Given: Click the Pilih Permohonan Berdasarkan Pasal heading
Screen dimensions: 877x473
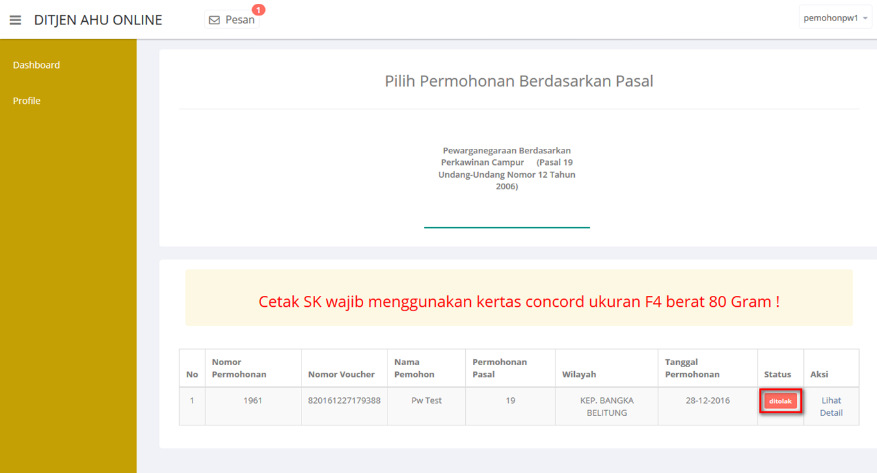Looking at the screenshot, I should tap(519, 82).
